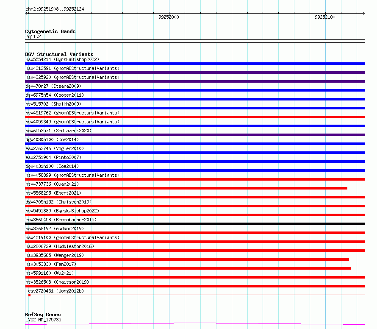This screenshot has height=329, width=377.
Task: Click the purple bar under nsv4312591
Action: [x=195, y=72]
